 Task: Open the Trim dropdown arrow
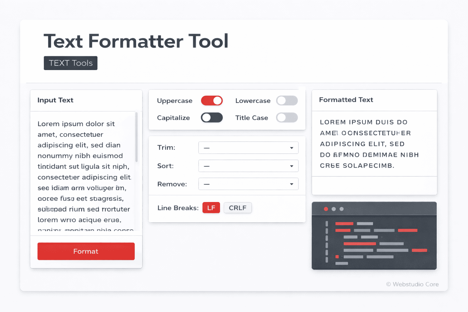click(292, 148)
